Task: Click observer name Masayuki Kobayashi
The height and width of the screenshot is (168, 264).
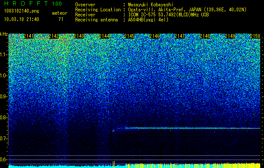Action: (151, 5)
